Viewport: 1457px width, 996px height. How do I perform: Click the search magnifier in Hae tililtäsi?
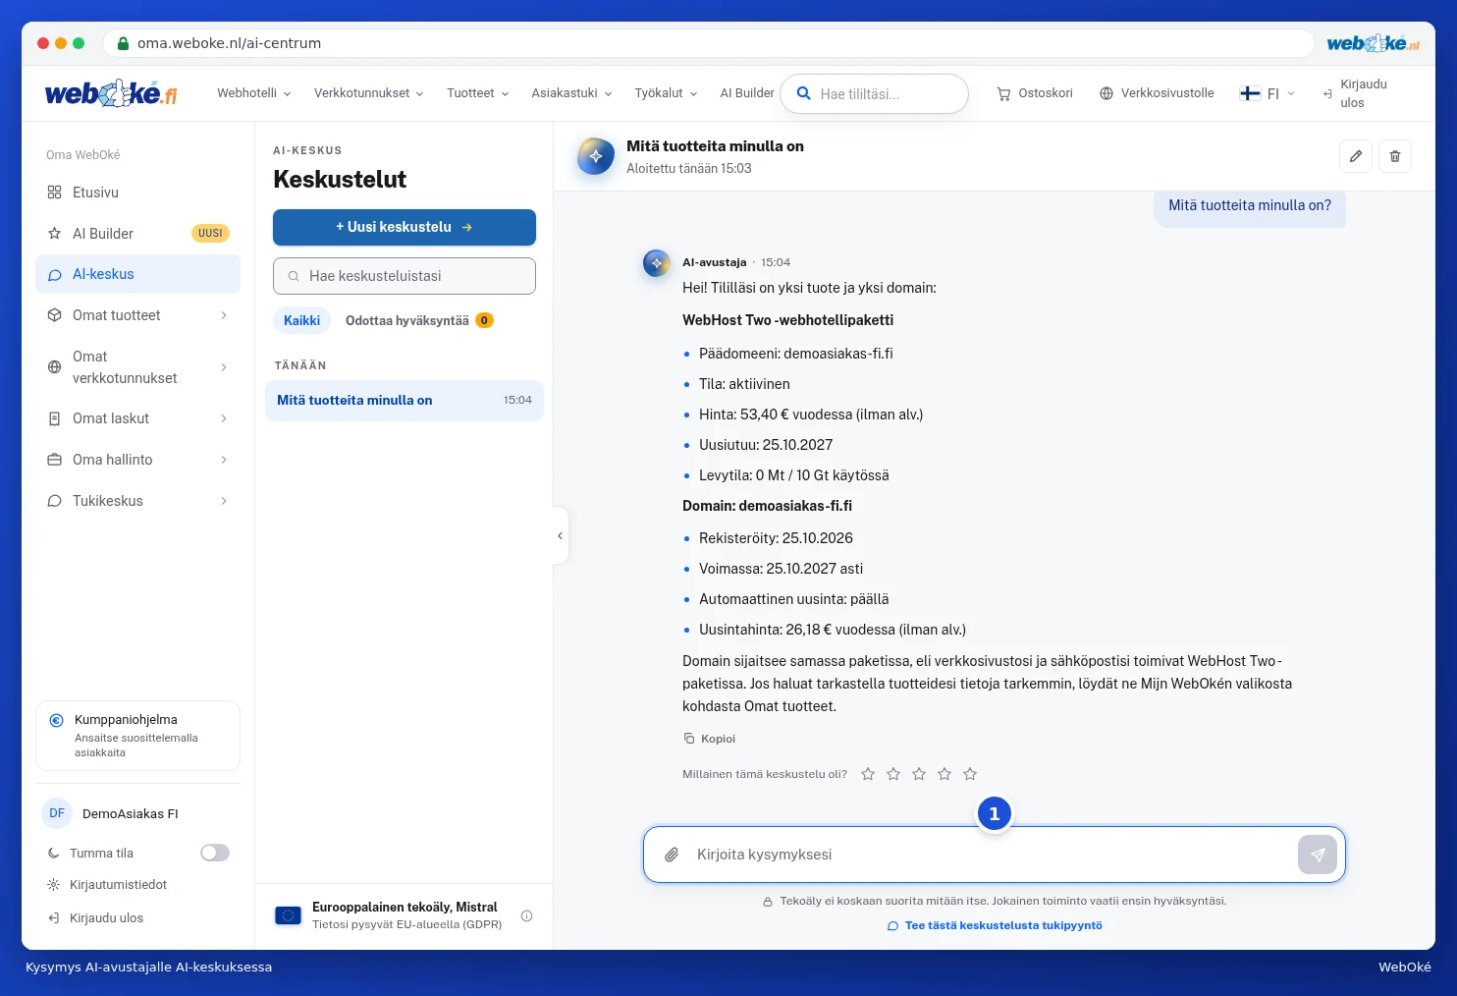click(803, 93)
